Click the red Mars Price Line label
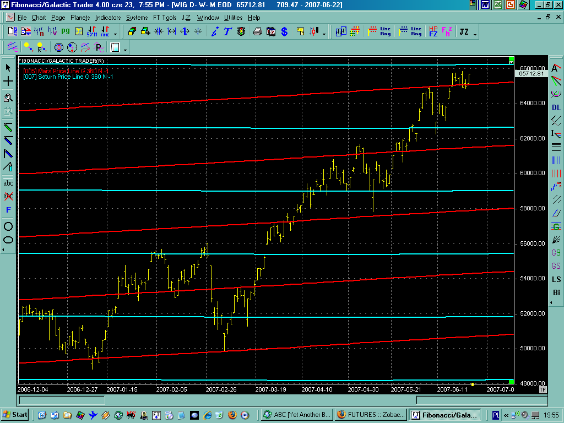The height and width of the screenshot is (423, 564). coord(65,71)
